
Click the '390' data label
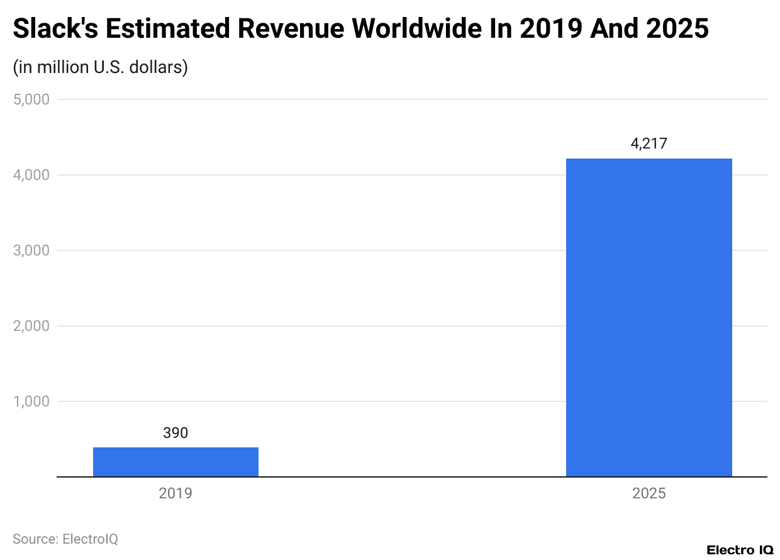click(175, 433)
